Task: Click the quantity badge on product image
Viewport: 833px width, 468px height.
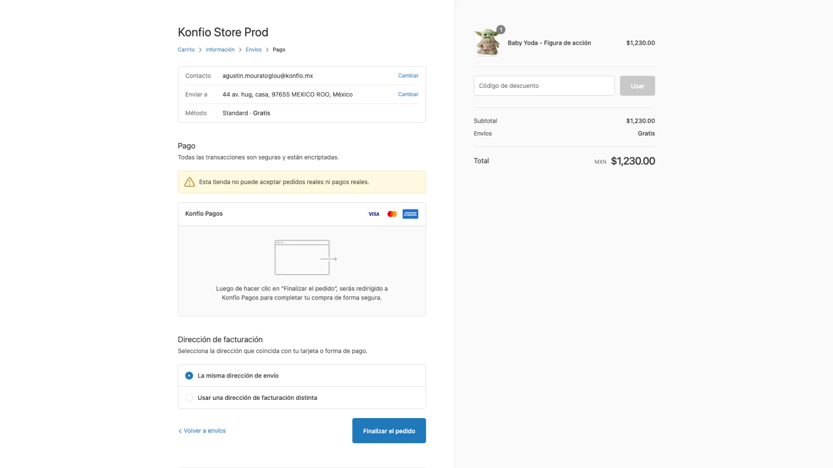Action: (501, 30)
